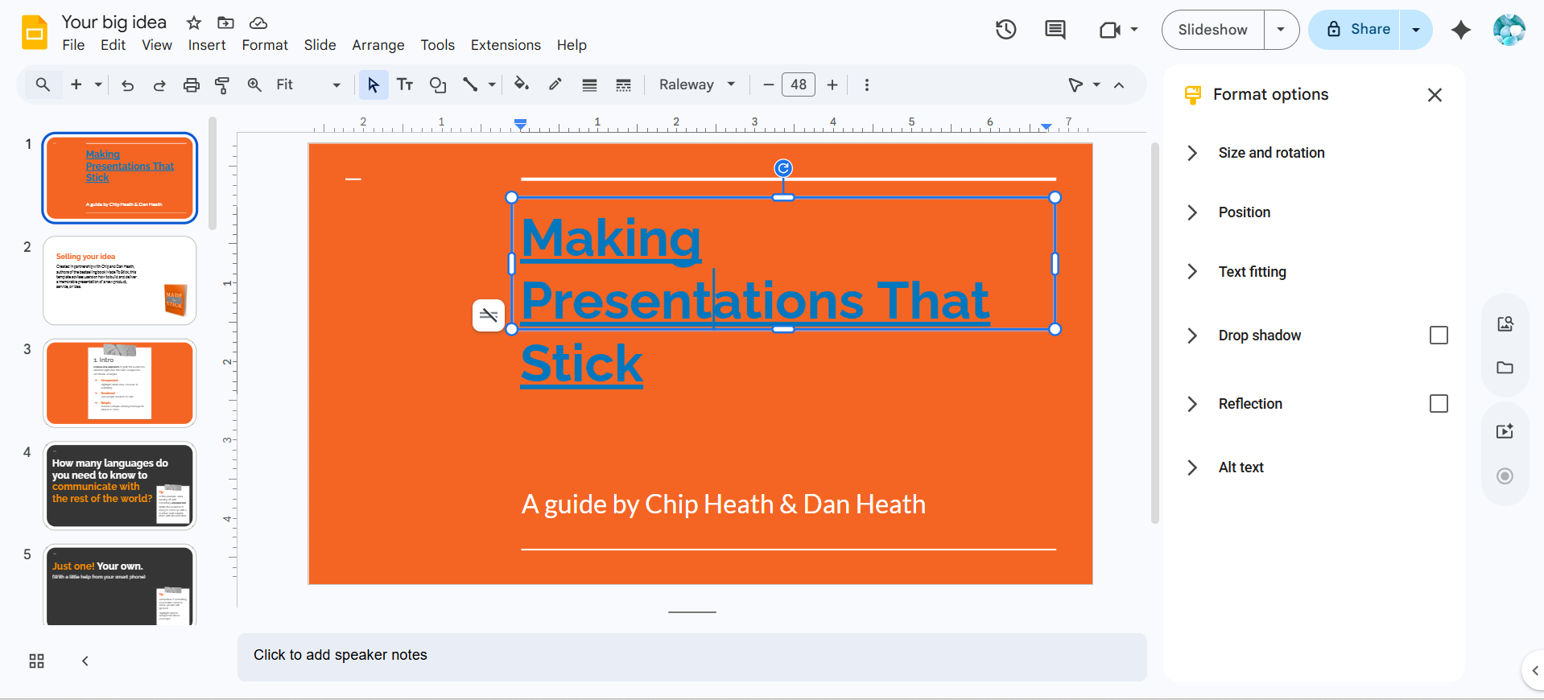This screenshot has height=700, width=1544.
Task: Click the Gemini sparkle icon
Action: coord(1460,30)
